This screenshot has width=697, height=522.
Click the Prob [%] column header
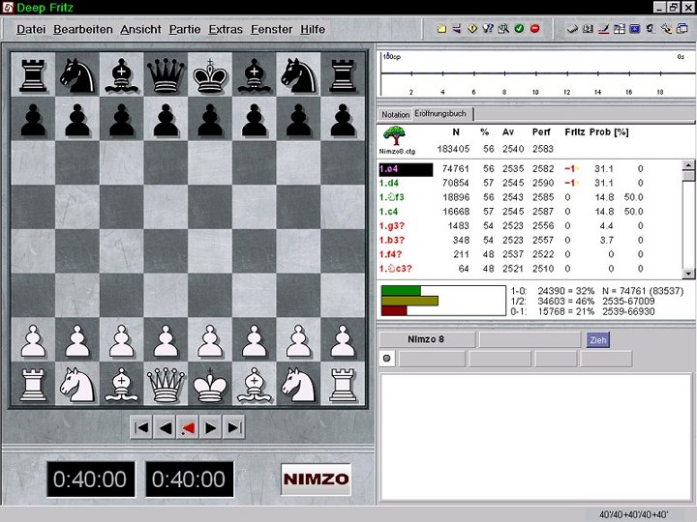click(x=609, y=131)
